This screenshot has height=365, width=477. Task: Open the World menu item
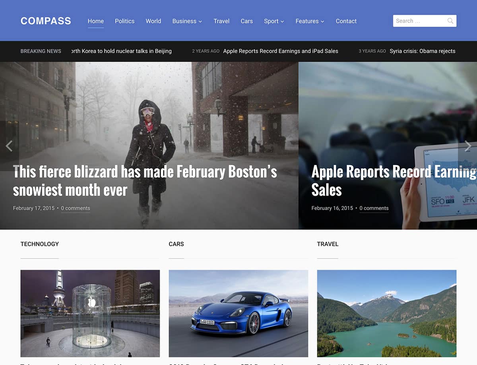click(153, 21)
